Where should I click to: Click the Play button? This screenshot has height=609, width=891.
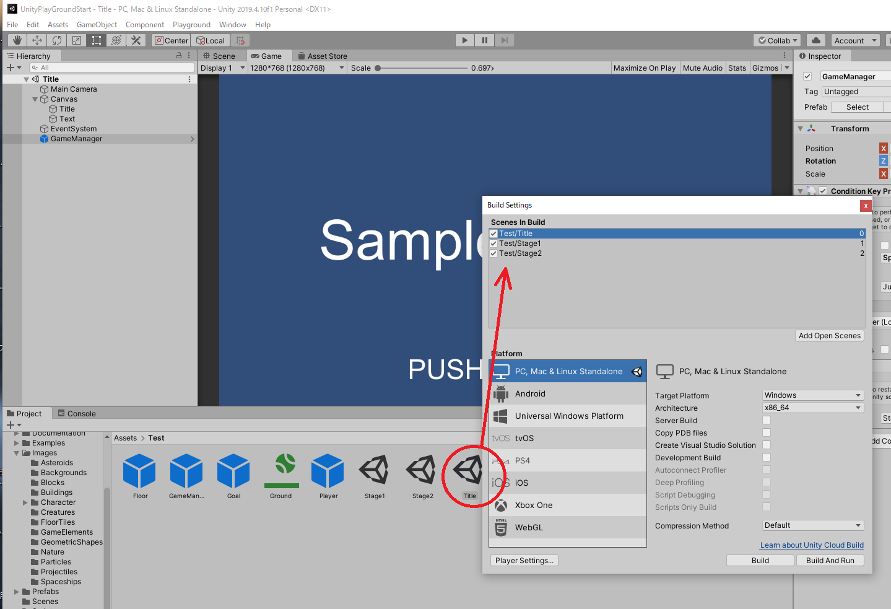464,40
